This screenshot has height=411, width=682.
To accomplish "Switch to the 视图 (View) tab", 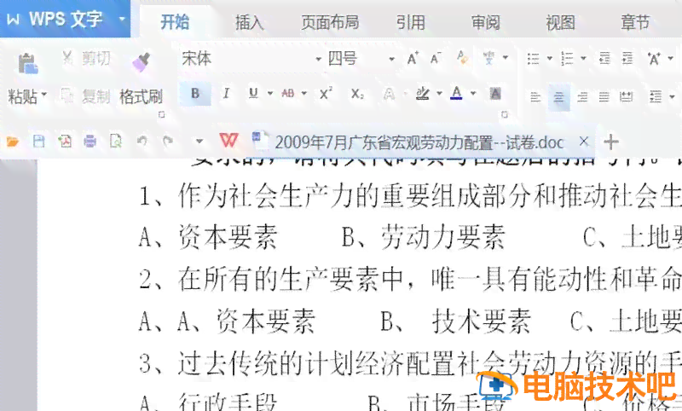I will tap(561, 23).
